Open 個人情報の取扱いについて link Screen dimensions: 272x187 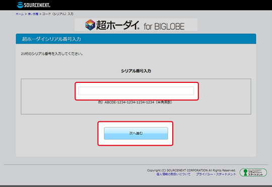click(x=173, y=174)
